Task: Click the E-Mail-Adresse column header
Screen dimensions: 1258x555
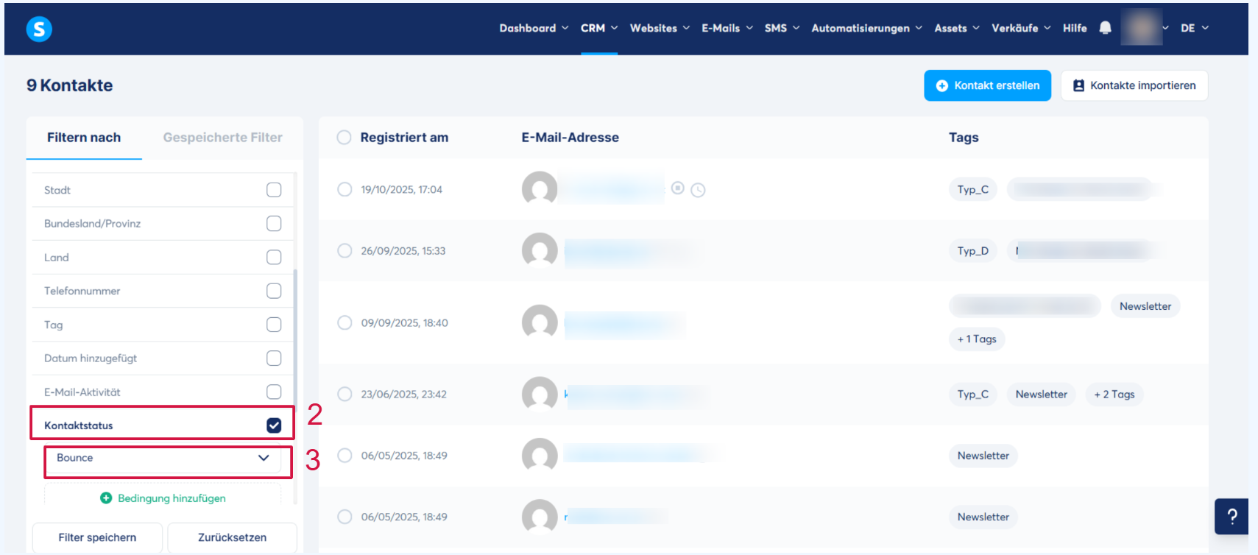Action: (x=570, y=138)
